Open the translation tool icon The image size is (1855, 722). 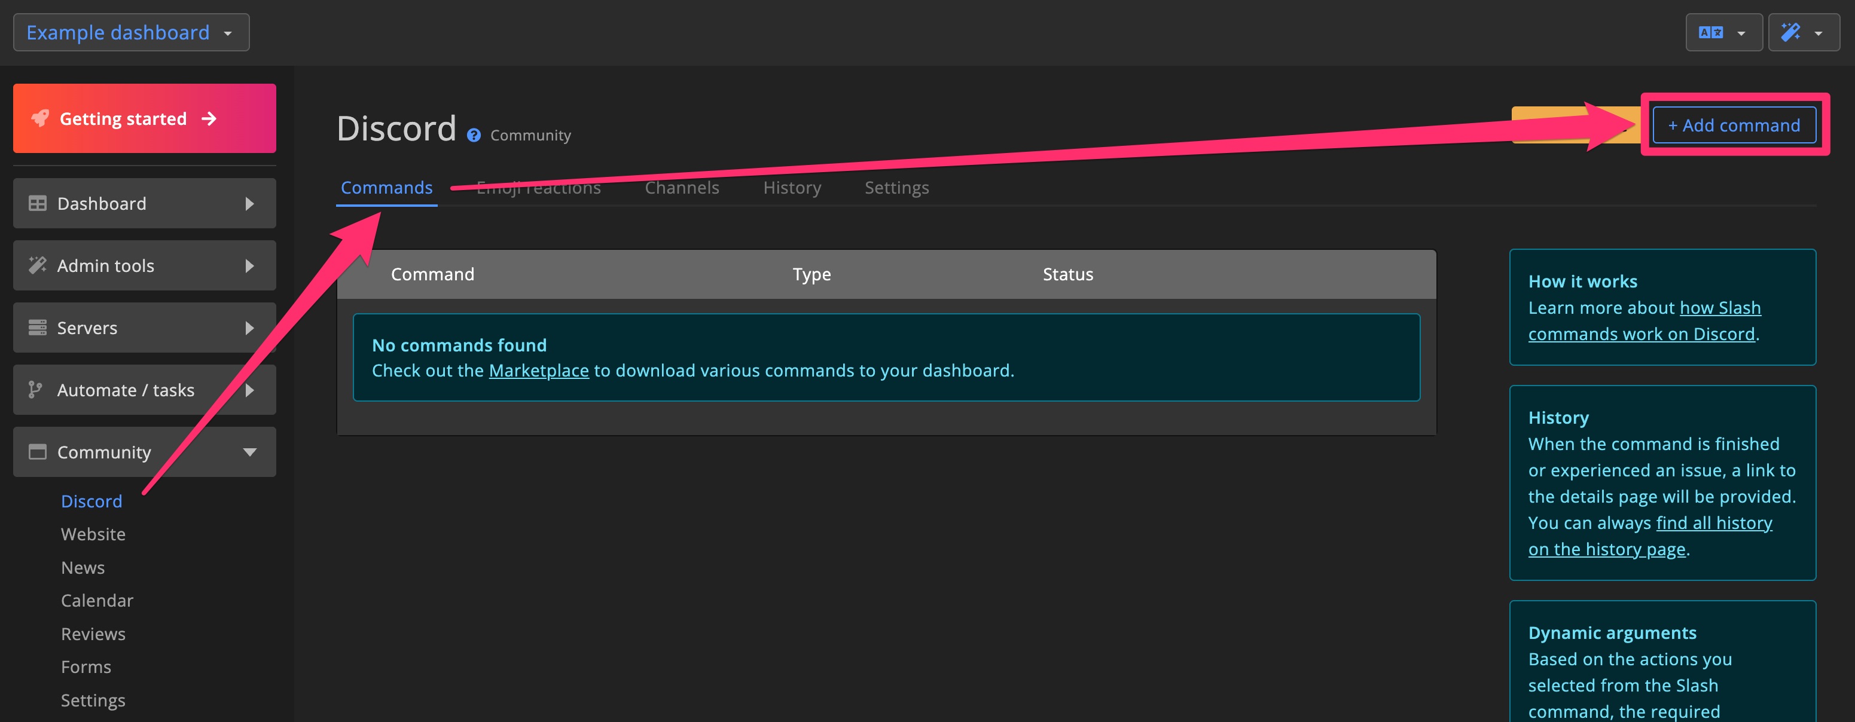[1711, 32]
